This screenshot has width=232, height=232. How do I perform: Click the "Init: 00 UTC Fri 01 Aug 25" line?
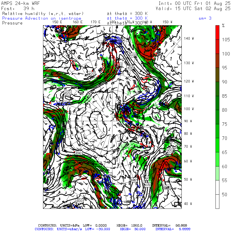coord(194,3)
